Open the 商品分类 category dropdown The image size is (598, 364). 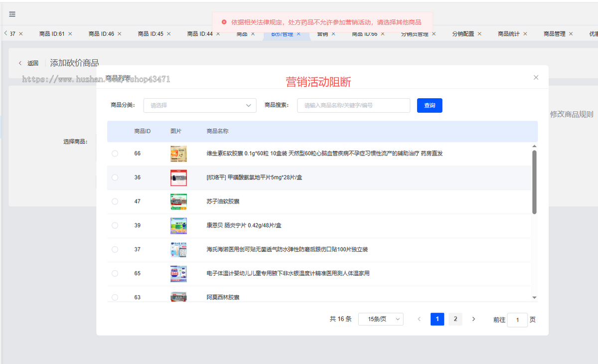point(200,105)
